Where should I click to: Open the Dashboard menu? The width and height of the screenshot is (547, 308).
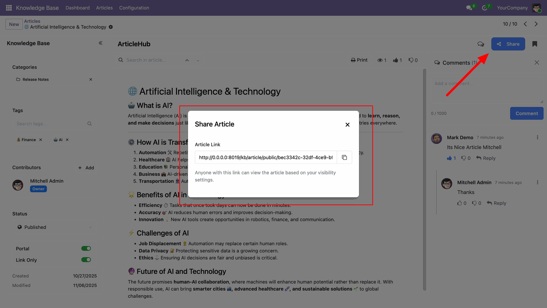77,8
